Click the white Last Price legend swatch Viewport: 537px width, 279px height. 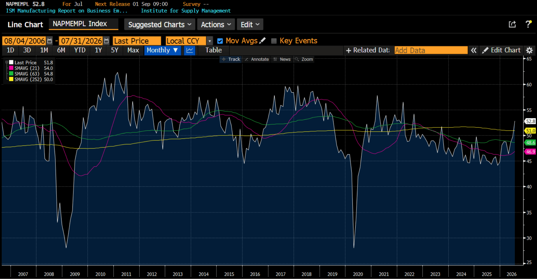tap(11, 62)
